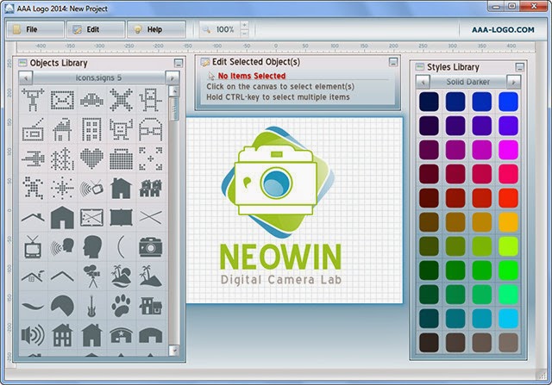Pick the satellite TV broadcast icon
Screen dimensions: 552x385
coord(92,189)
